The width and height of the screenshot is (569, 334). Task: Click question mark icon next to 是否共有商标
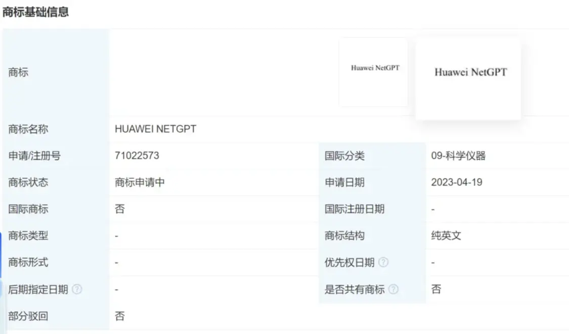click(x=393, y=290)
